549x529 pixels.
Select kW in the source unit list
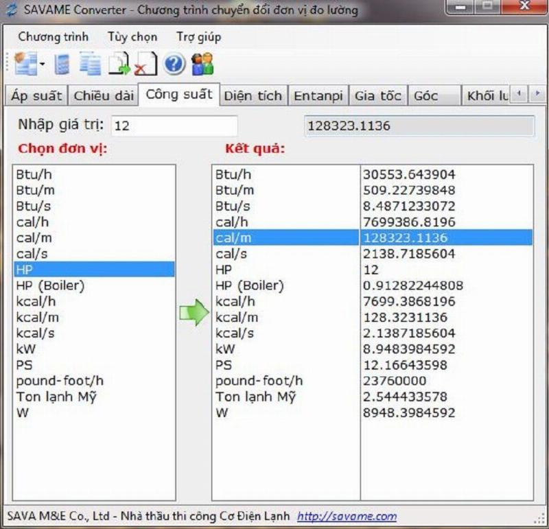point(25,349)
